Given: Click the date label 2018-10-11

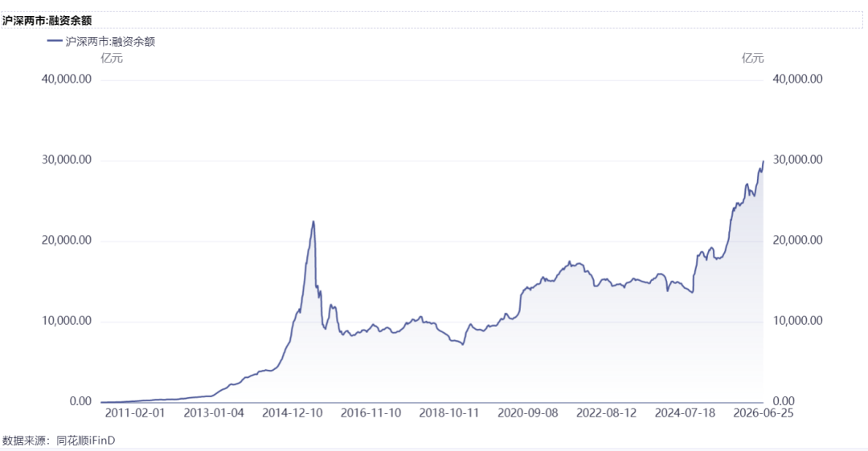Looking at the screenshot, I should tap(449, 413).
